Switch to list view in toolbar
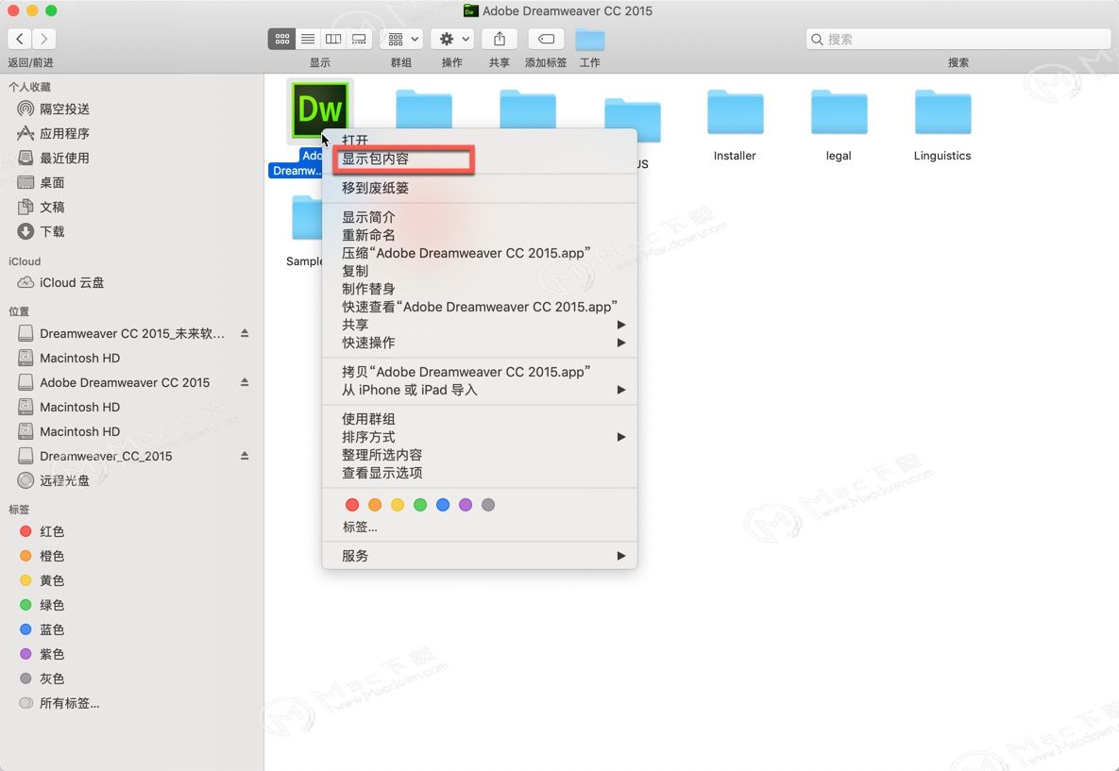This screenshot has width=1119, height=771. click(308, 39)
